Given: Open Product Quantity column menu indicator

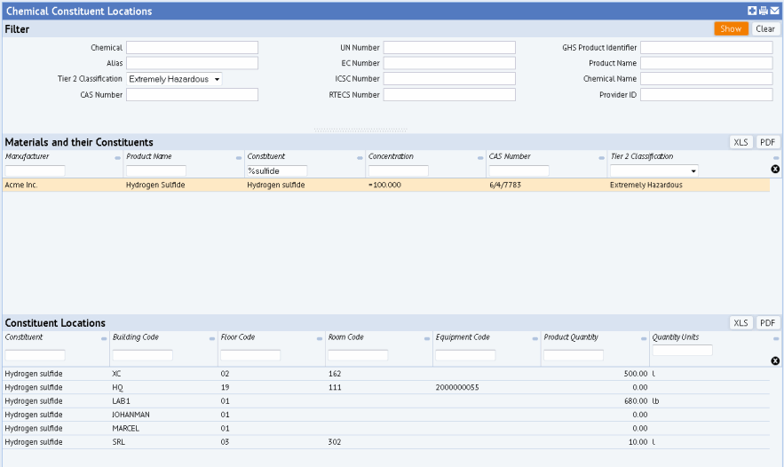Looking at the screenshot, I should 644,339.
